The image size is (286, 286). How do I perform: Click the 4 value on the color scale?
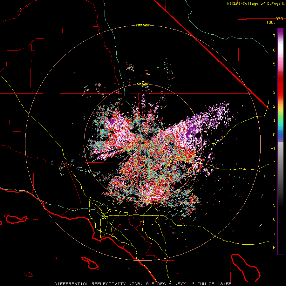click(x=274, y=78)
